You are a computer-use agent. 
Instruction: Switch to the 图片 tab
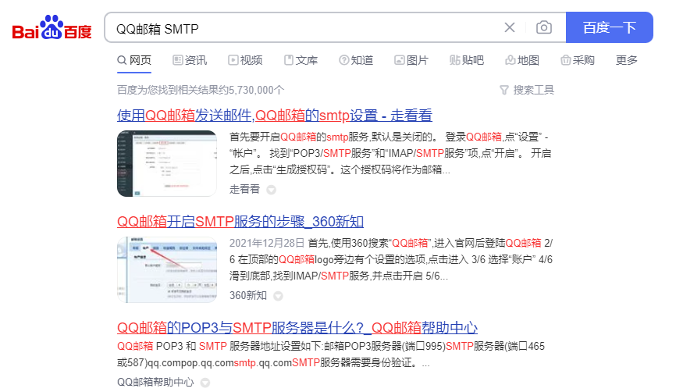point(411,60)
